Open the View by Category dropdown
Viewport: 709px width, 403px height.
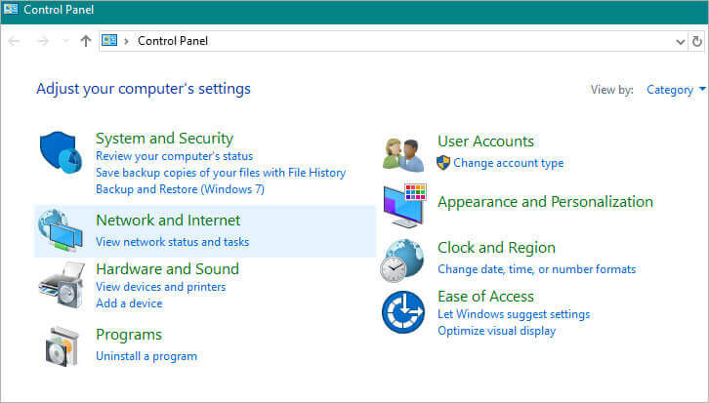click(676, 90)
